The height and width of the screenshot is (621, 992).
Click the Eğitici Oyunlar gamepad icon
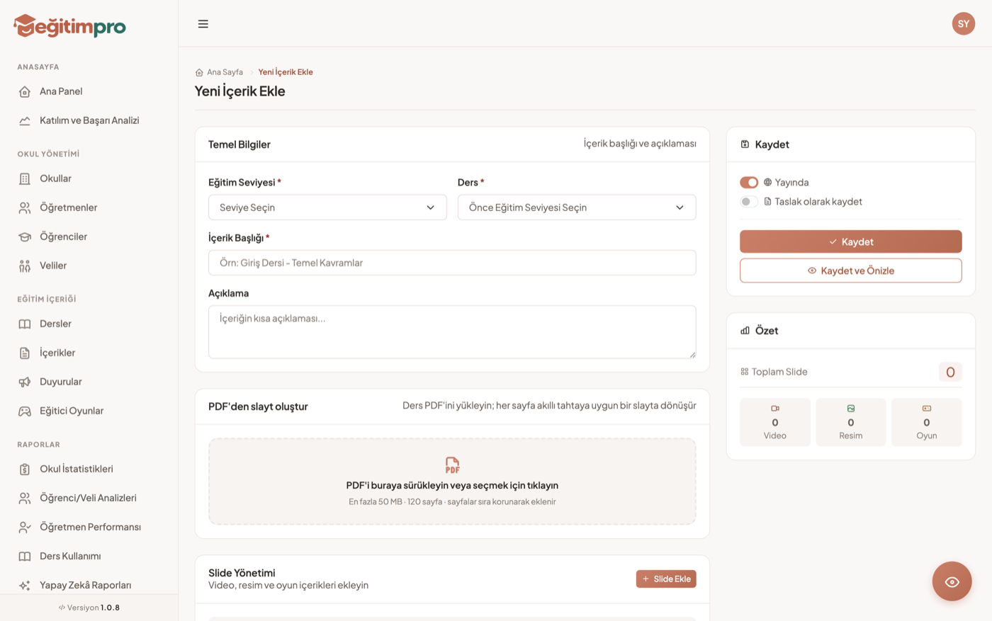tap(25, 411)
